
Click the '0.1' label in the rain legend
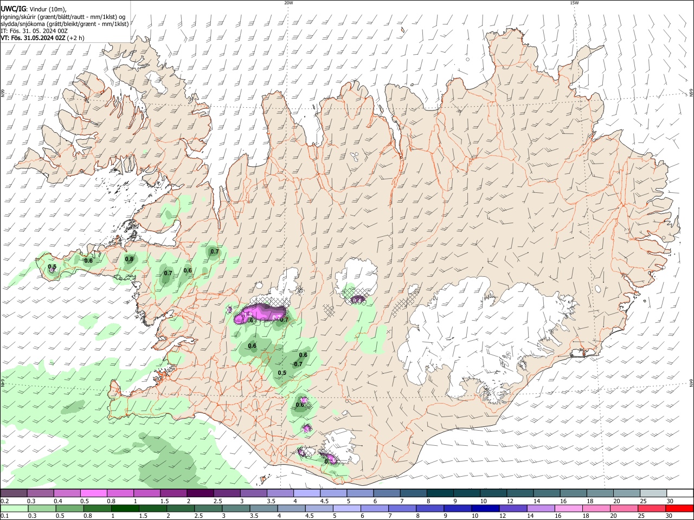coord(5,516)
